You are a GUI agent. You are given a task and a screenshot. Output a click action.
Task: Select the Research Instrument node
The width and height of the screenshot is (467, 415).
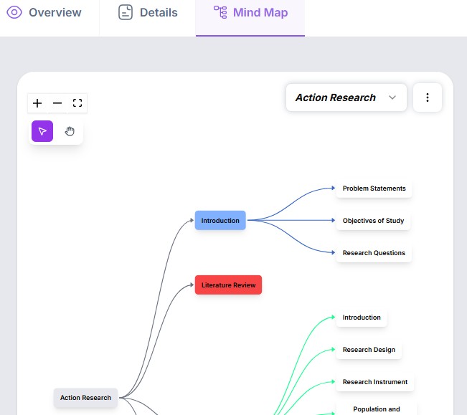coord(375,382)
